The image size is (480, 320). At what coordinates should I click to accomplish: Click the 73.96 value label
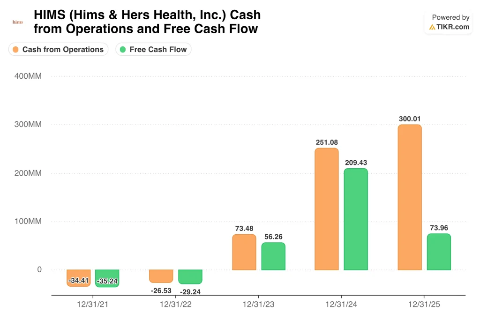(x=439, y=228)
